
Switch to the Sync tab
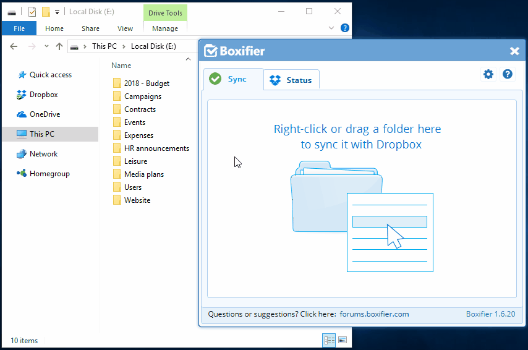point(233,79)
